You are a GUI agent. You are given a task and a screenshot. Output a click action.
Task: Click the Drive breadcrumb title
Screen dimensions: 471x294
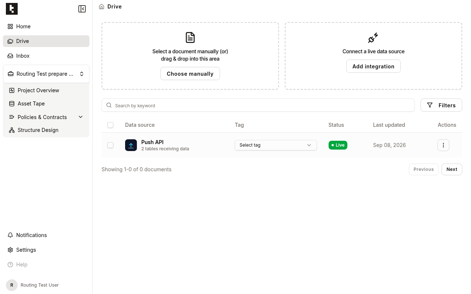coord(114,7)
